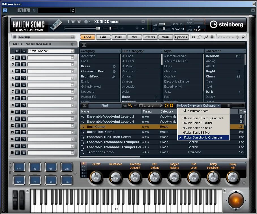Screen dimensions: 257x214
Task: Toggle the W write automation button
Action: pos(27,10)
